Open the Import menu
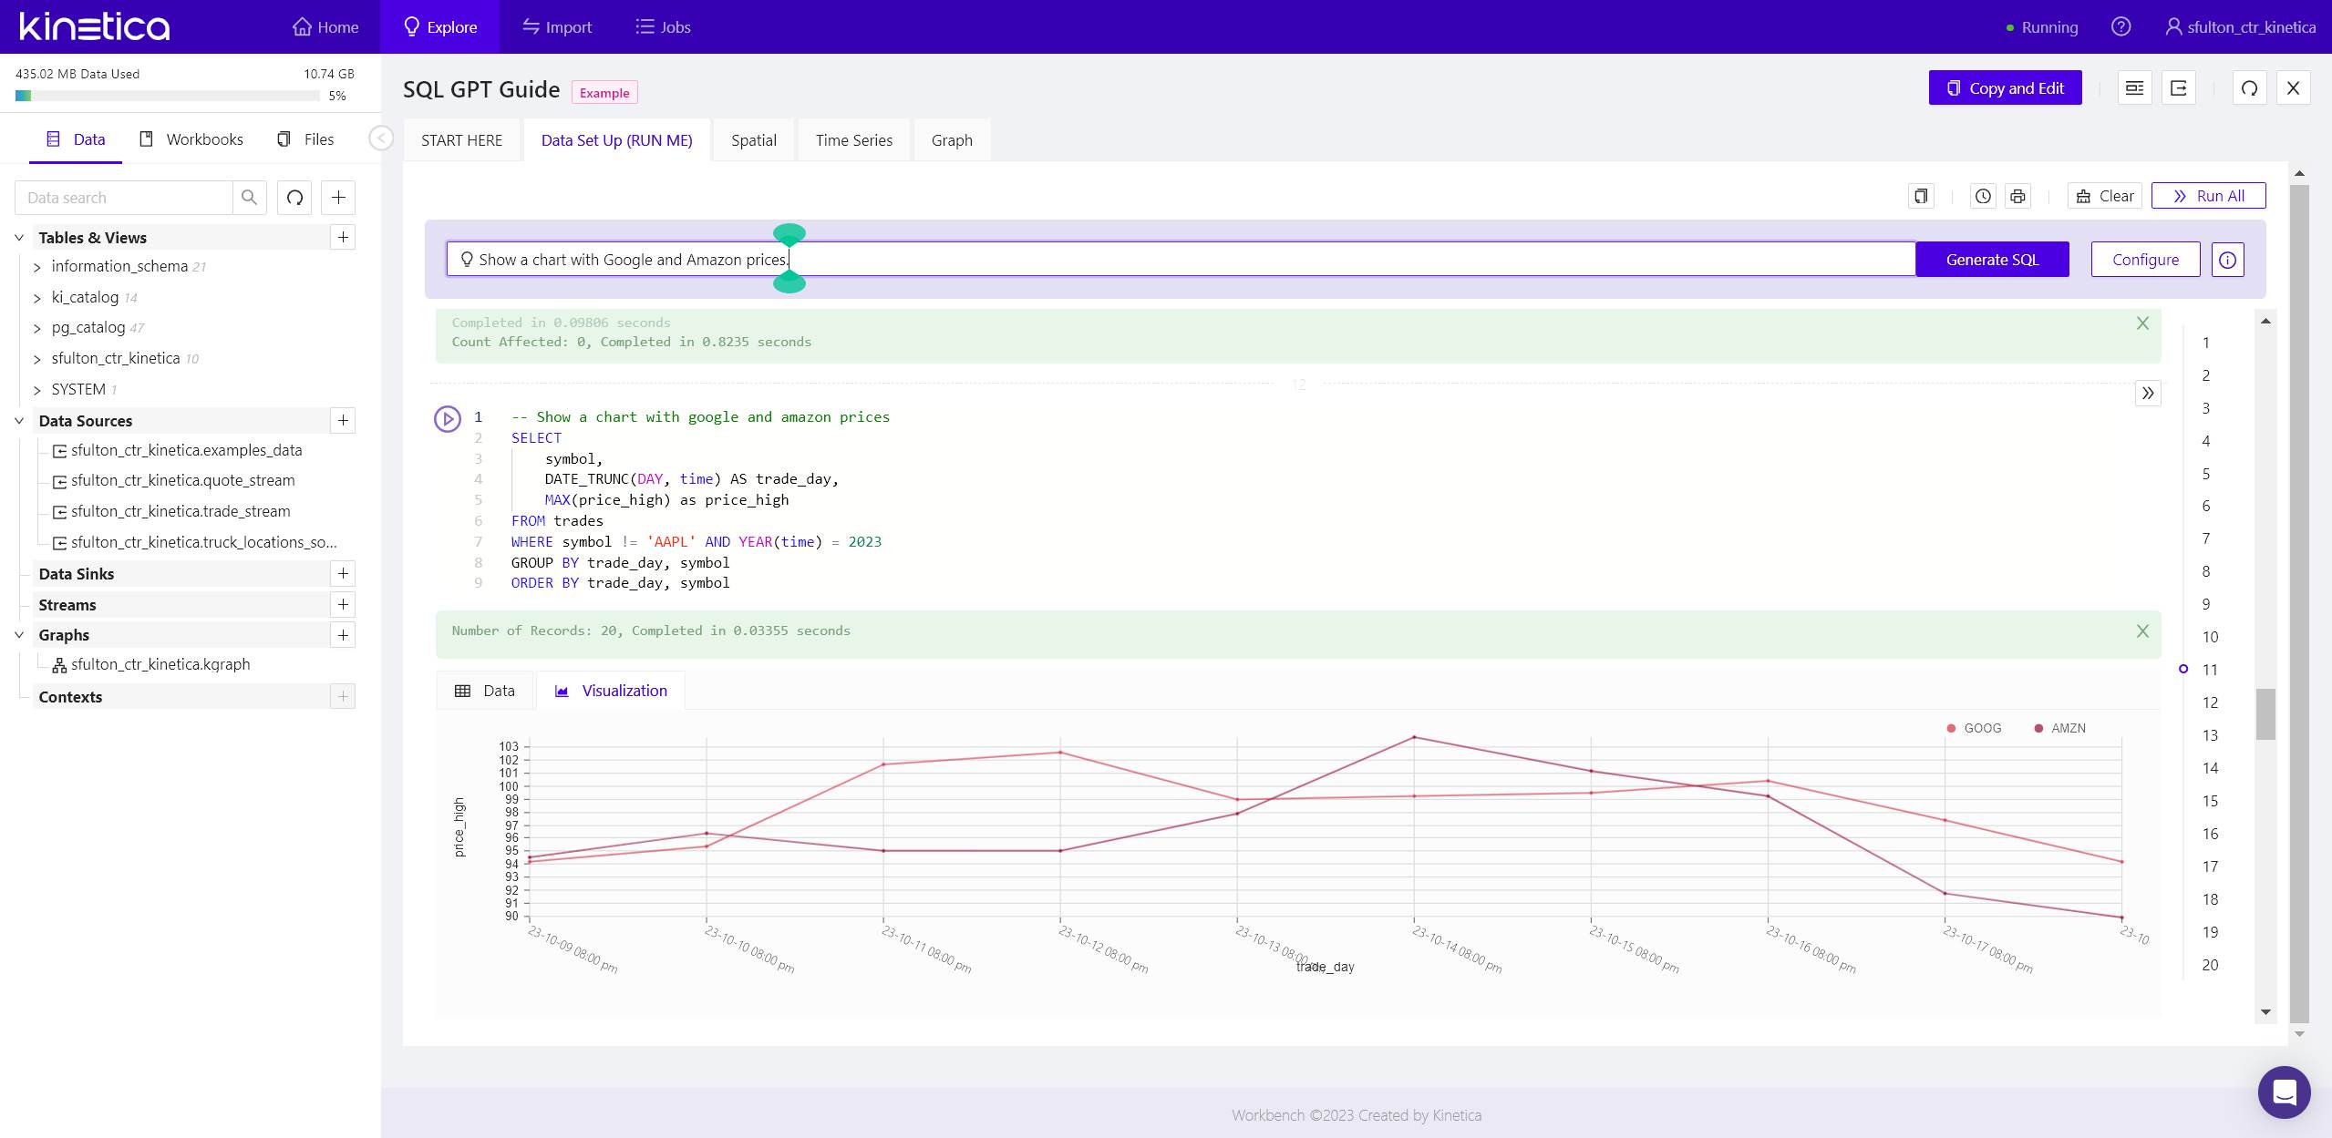 [x=557, y=27]
